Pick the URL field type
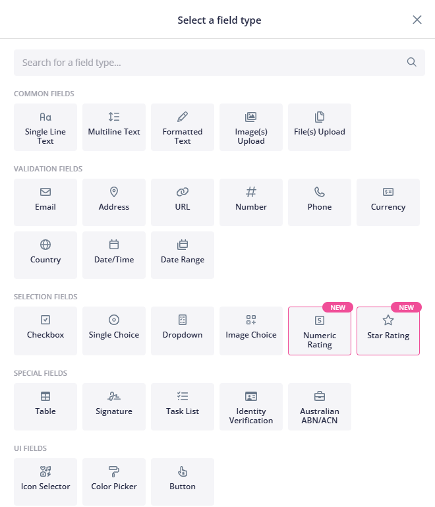 (x=183, y=202)
